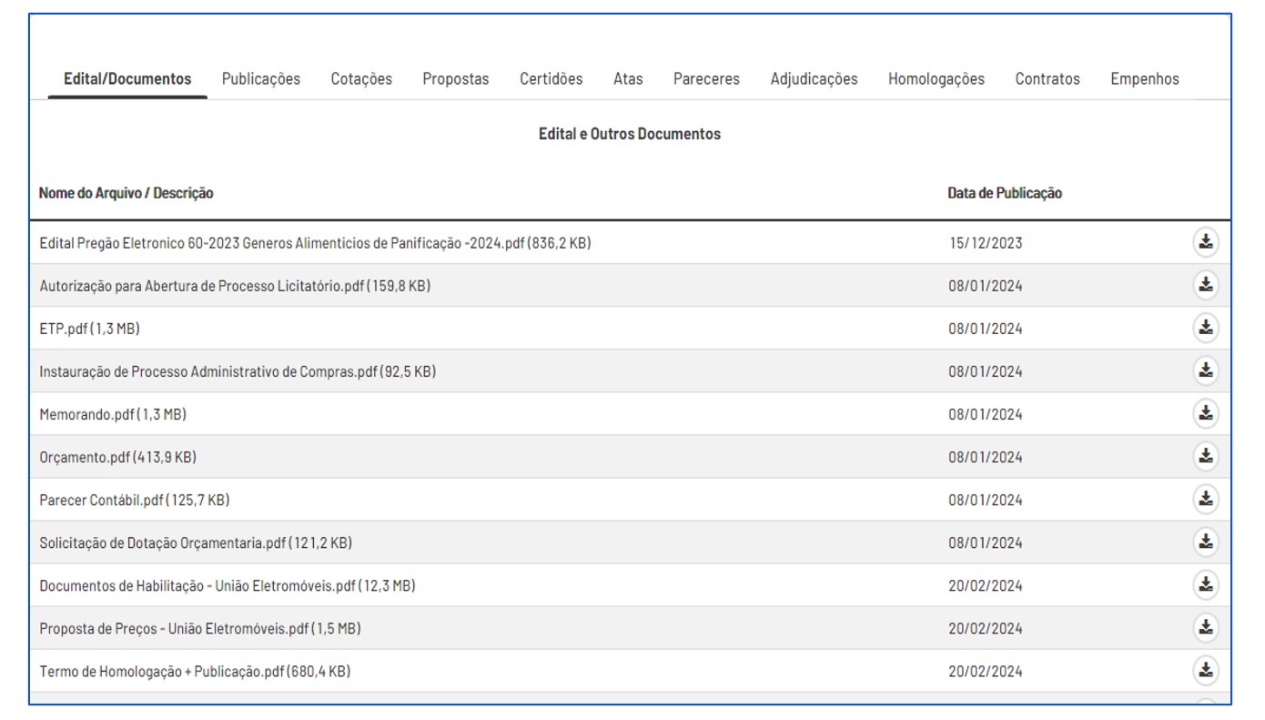Download the Edital Pregão Eletronico 60-2023 file
Viewport: 1265px width, 720px height.
[1206, 242]
